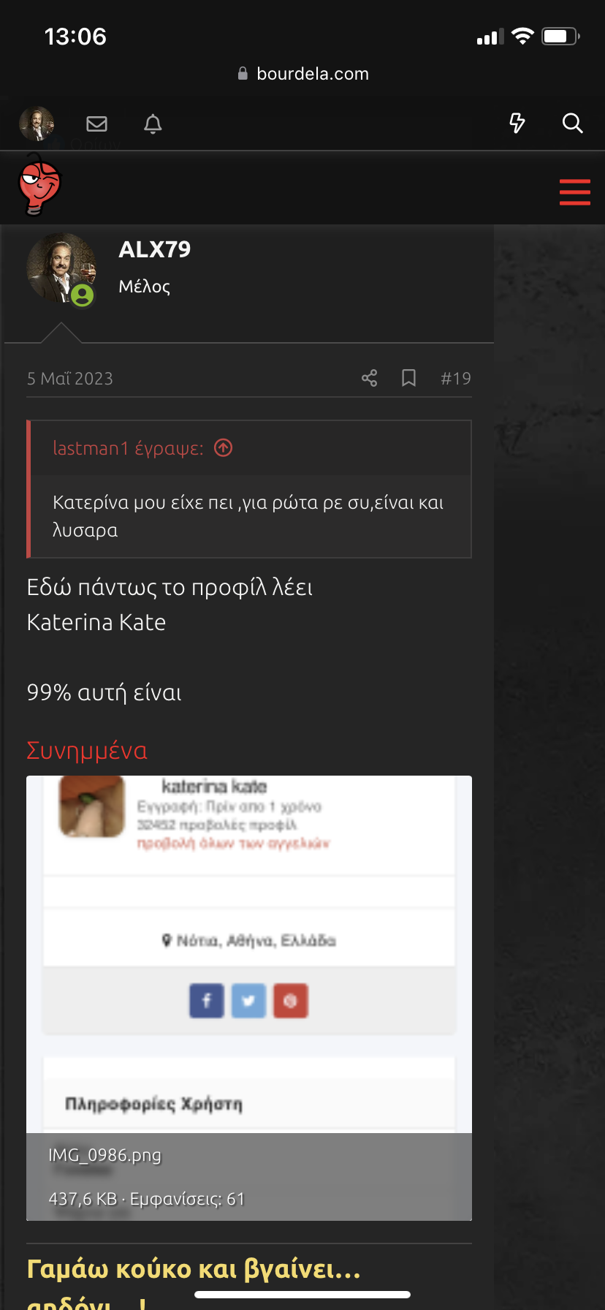Viewport: 605px width, 1310px height.
Task: Open the private messages envelope icon
Action: (96, 124)
